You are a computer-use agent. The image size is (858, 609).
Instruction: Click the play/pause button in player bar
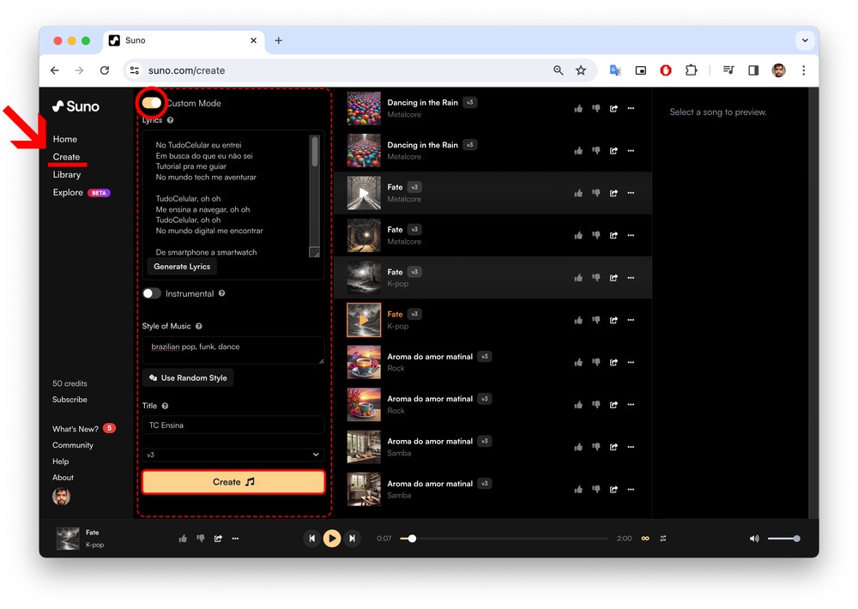(331, 539)
